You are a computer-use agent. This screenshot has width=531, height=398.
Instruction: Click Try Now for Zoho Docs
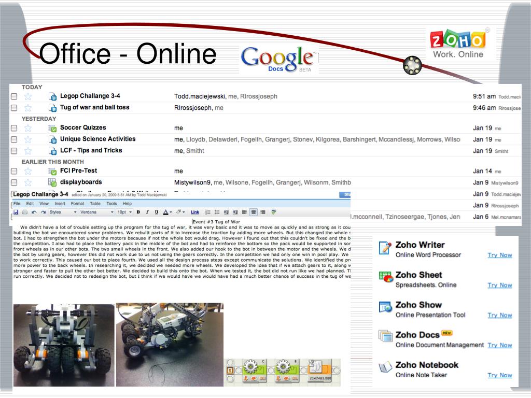tap(500, 345)
